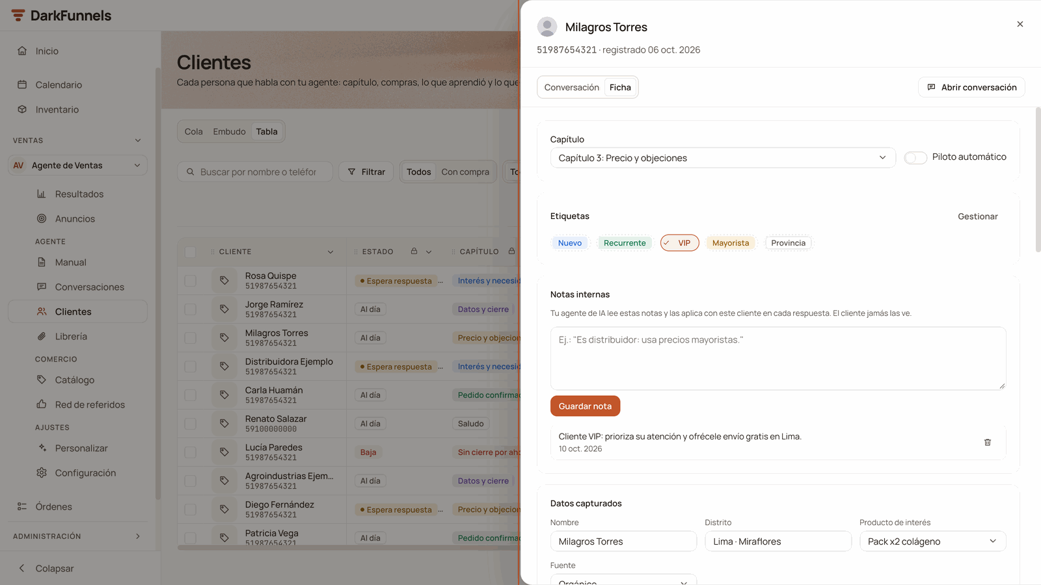Open the Filtrar button
Image resolution: width=1041 pixels, height=585 pixels.
tap(366, 172)
